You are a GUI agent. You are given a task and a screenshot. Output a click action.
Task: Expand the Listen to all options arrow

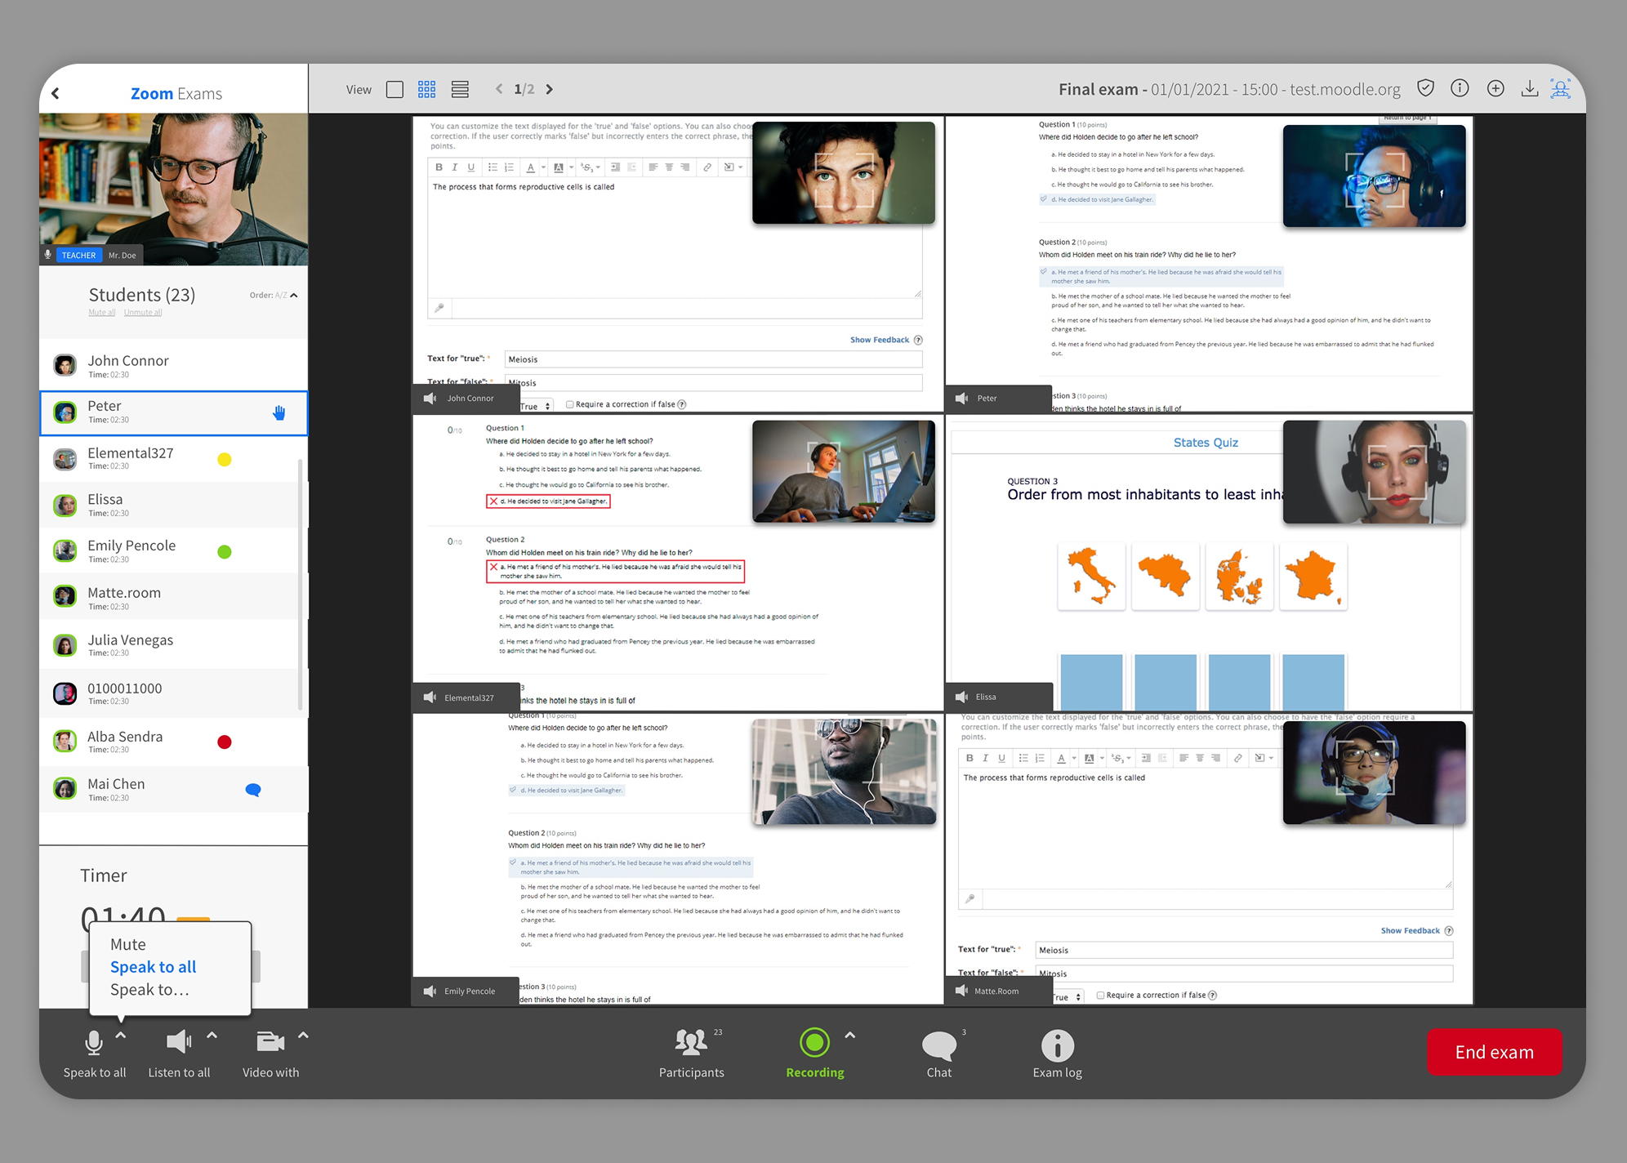coord(212,1036)
